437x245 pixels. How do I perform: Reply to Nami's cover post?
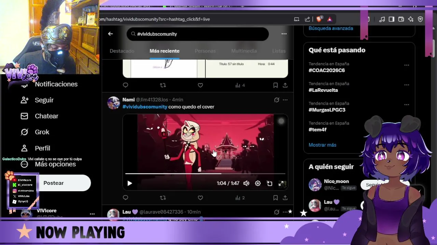pyautogui.click(x=125, y=198)
